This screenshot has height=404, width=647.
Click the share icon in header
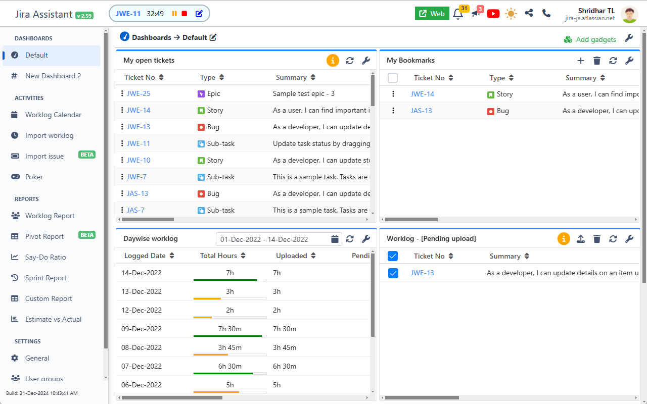(529, 13)
